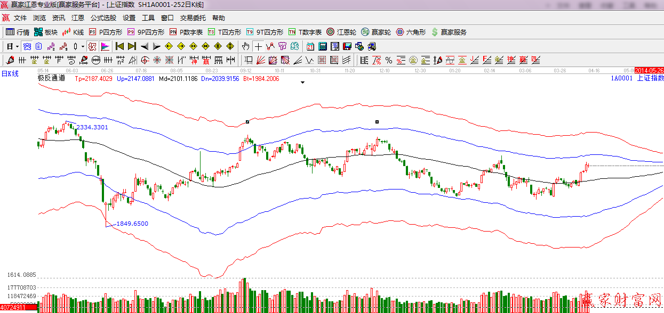
Task: Open the 江恩轮 Gann wheel
Action: click(341, 32)
